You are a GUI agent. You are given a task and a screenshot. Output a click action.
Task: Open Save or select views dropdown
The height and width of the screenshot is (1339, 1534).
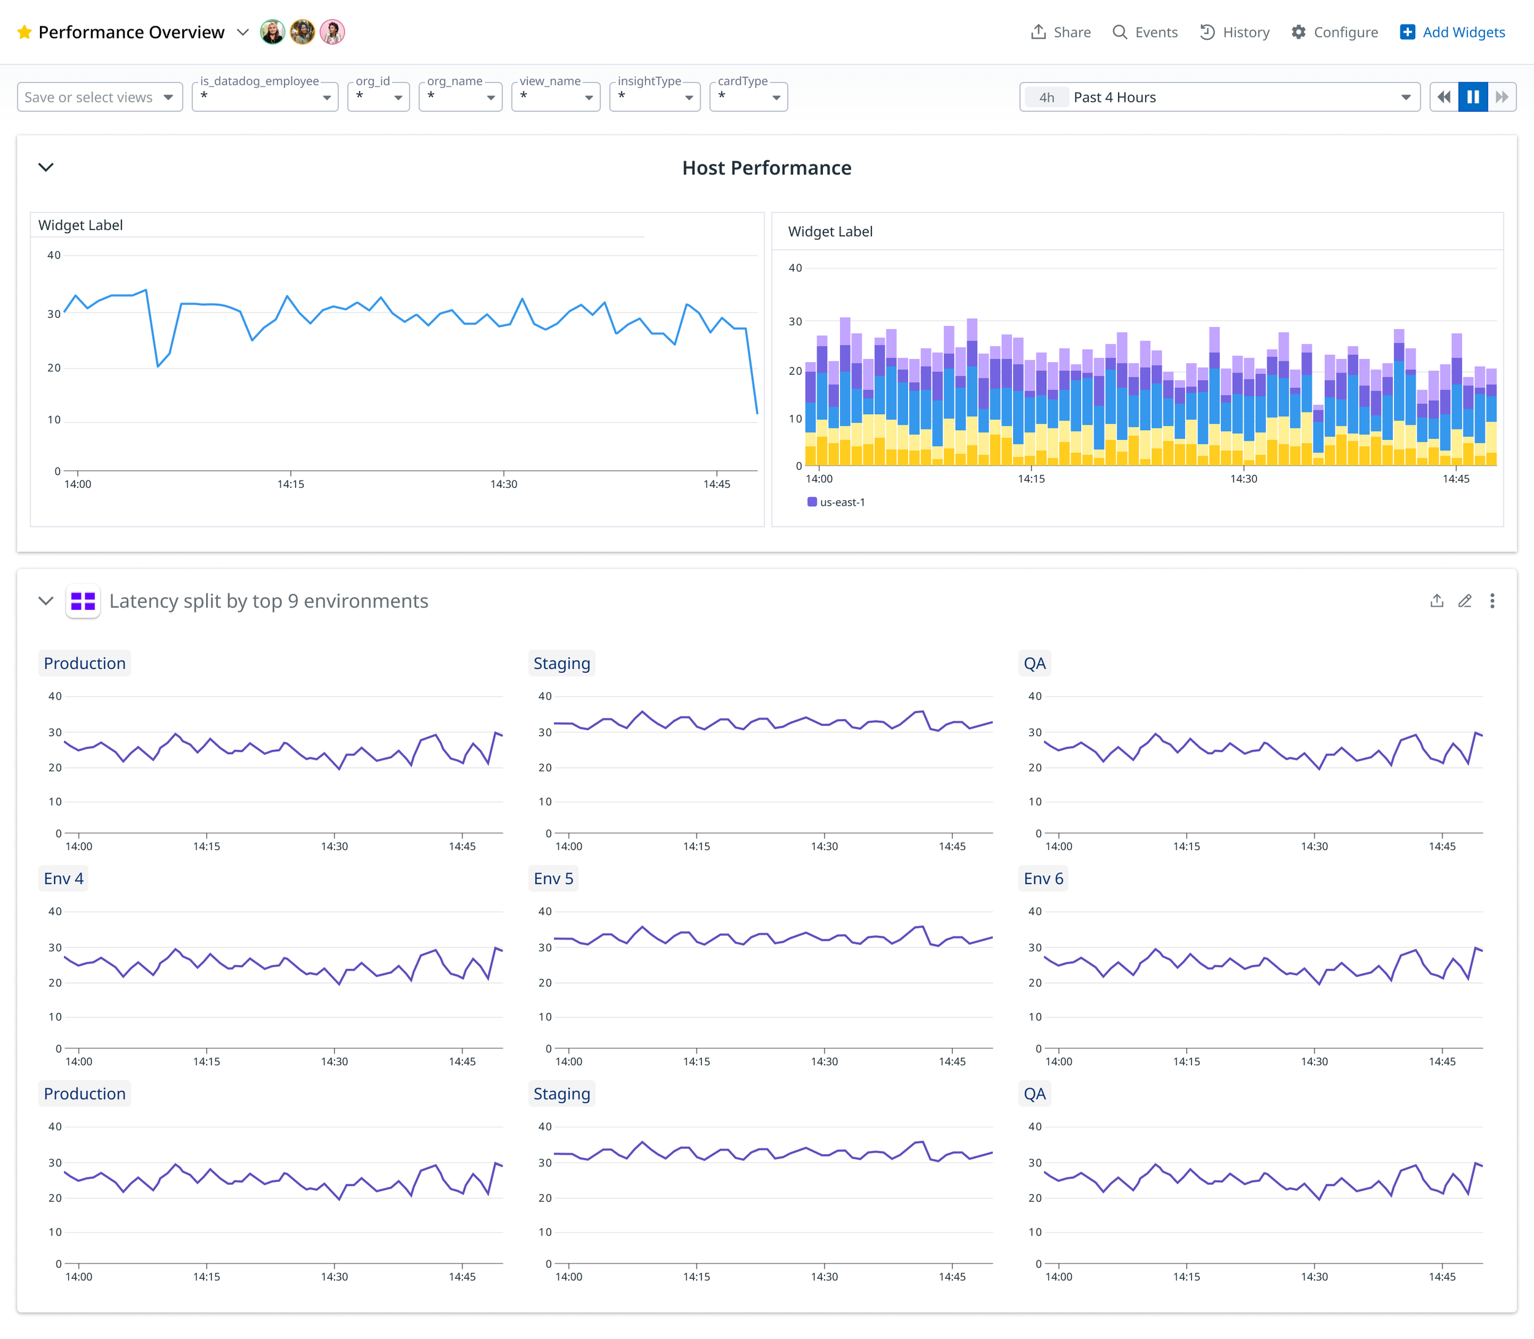point(99,97)
